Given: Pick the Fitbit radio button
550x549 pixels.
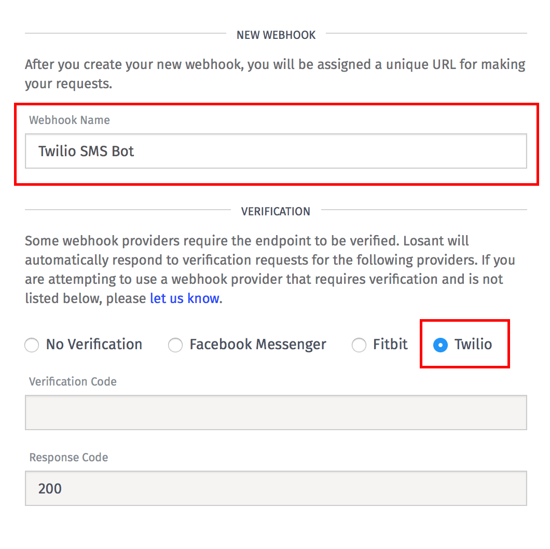Looking at the screenshot, I should (x=359, y=345).
